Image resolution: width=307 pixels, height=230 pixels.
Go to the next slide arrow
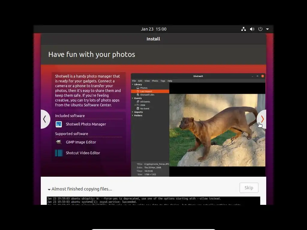[x=262, y=119]
